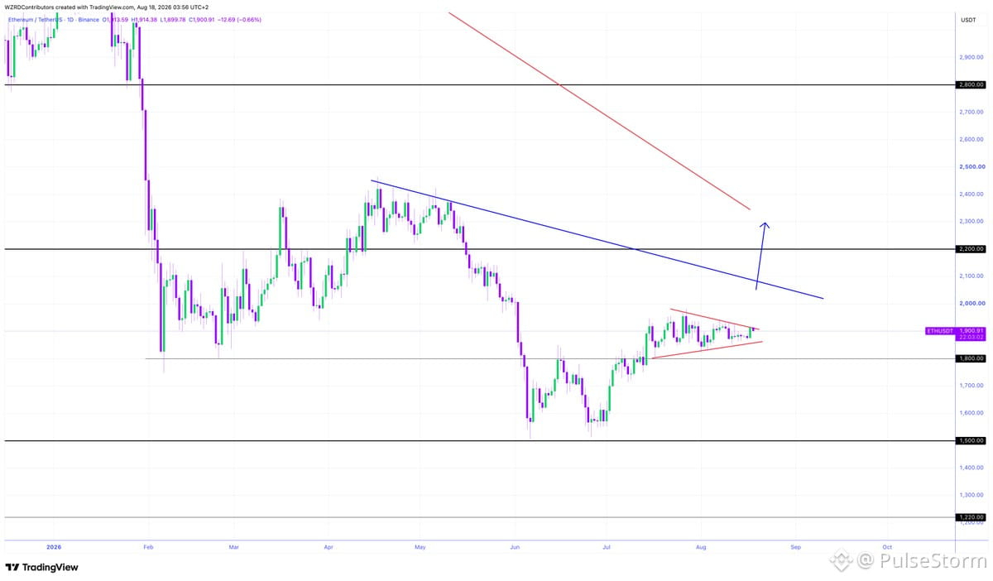
Task: Click the ETHUSDT current price tag
Action: (955, 334)
